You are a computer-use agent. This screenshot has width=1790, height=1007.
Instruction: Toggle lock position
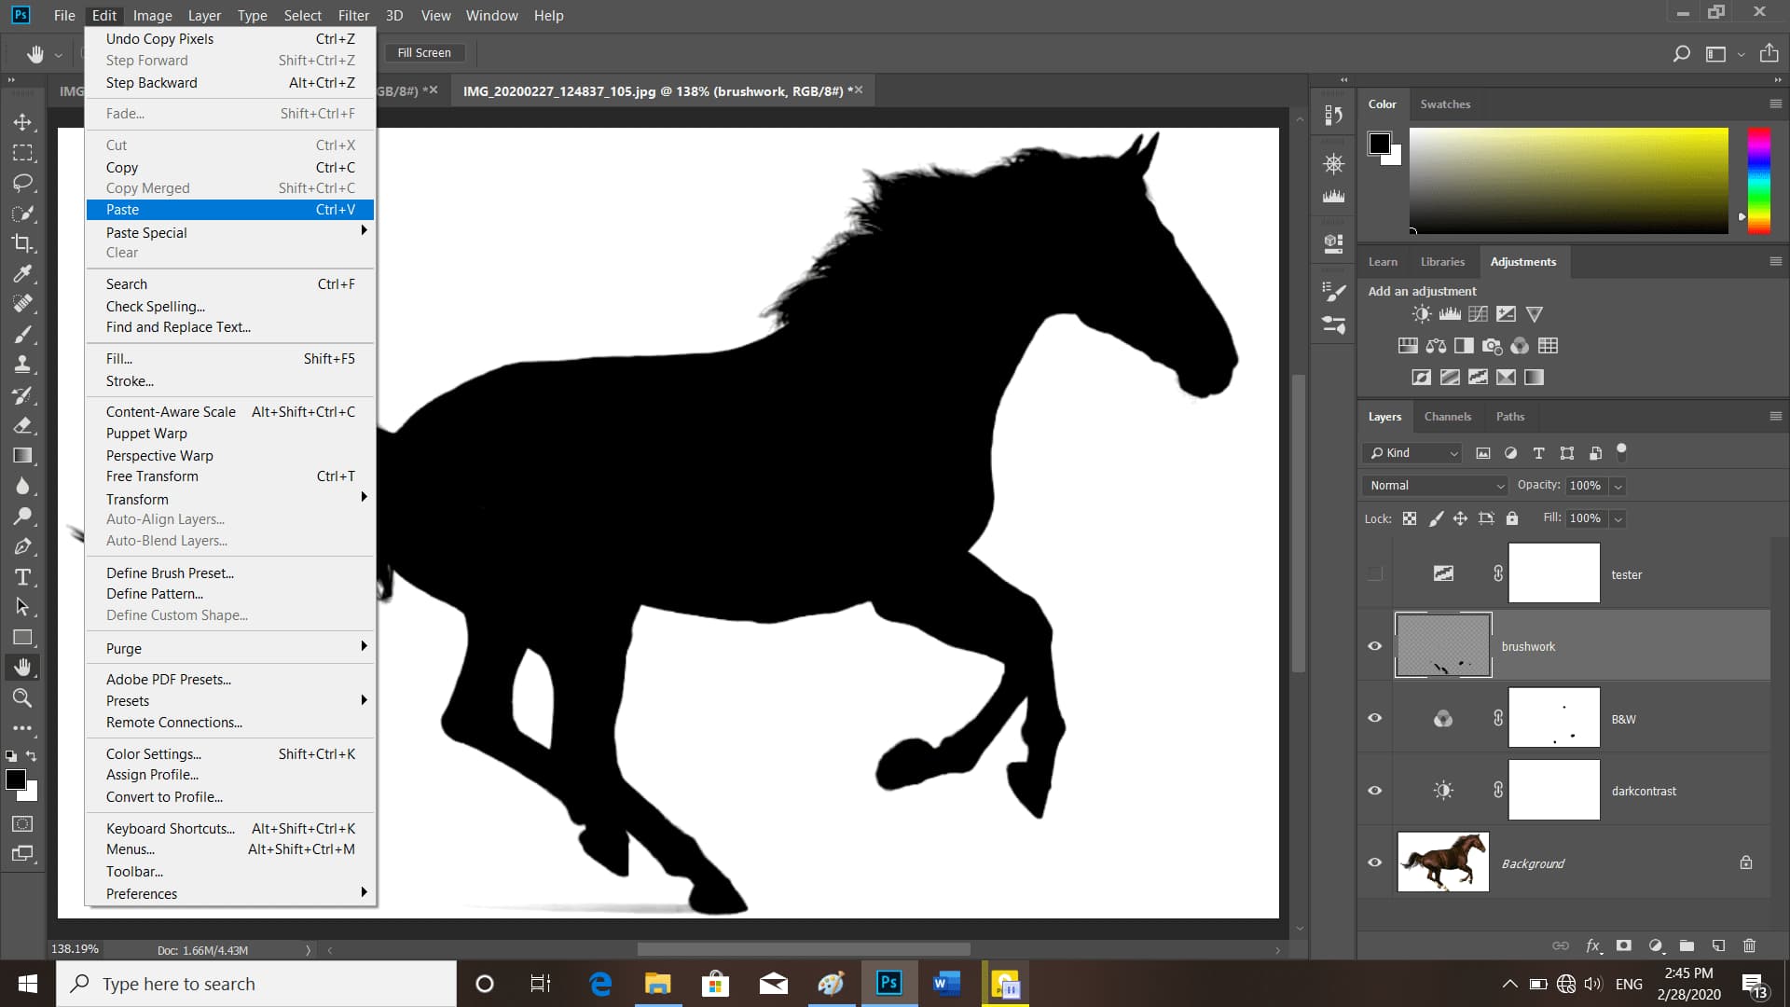pyautogui.click(x=1460, y=518)
